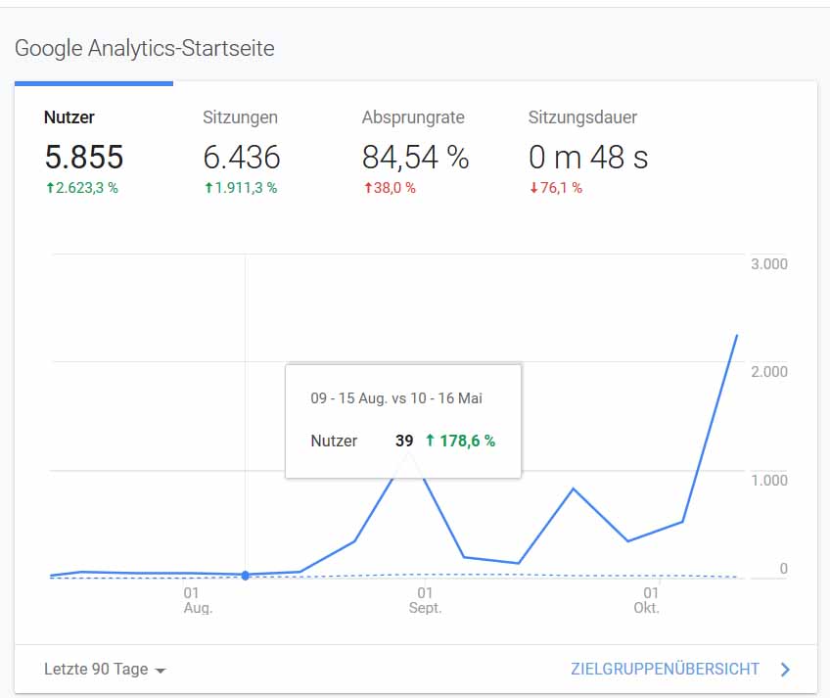The width and height of the screenshot is (830, 698).
Task: Click the 84,54 % Absprungrate value
Action: pos(416,158)
